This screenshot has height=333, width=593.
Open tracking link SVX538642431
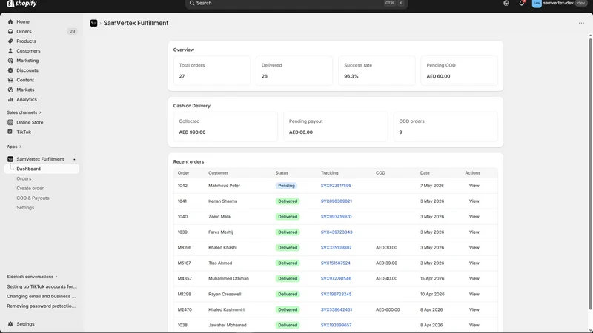coord(337,309)
